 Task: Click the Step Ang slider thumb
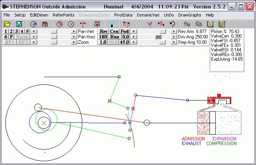coord(162,42)
